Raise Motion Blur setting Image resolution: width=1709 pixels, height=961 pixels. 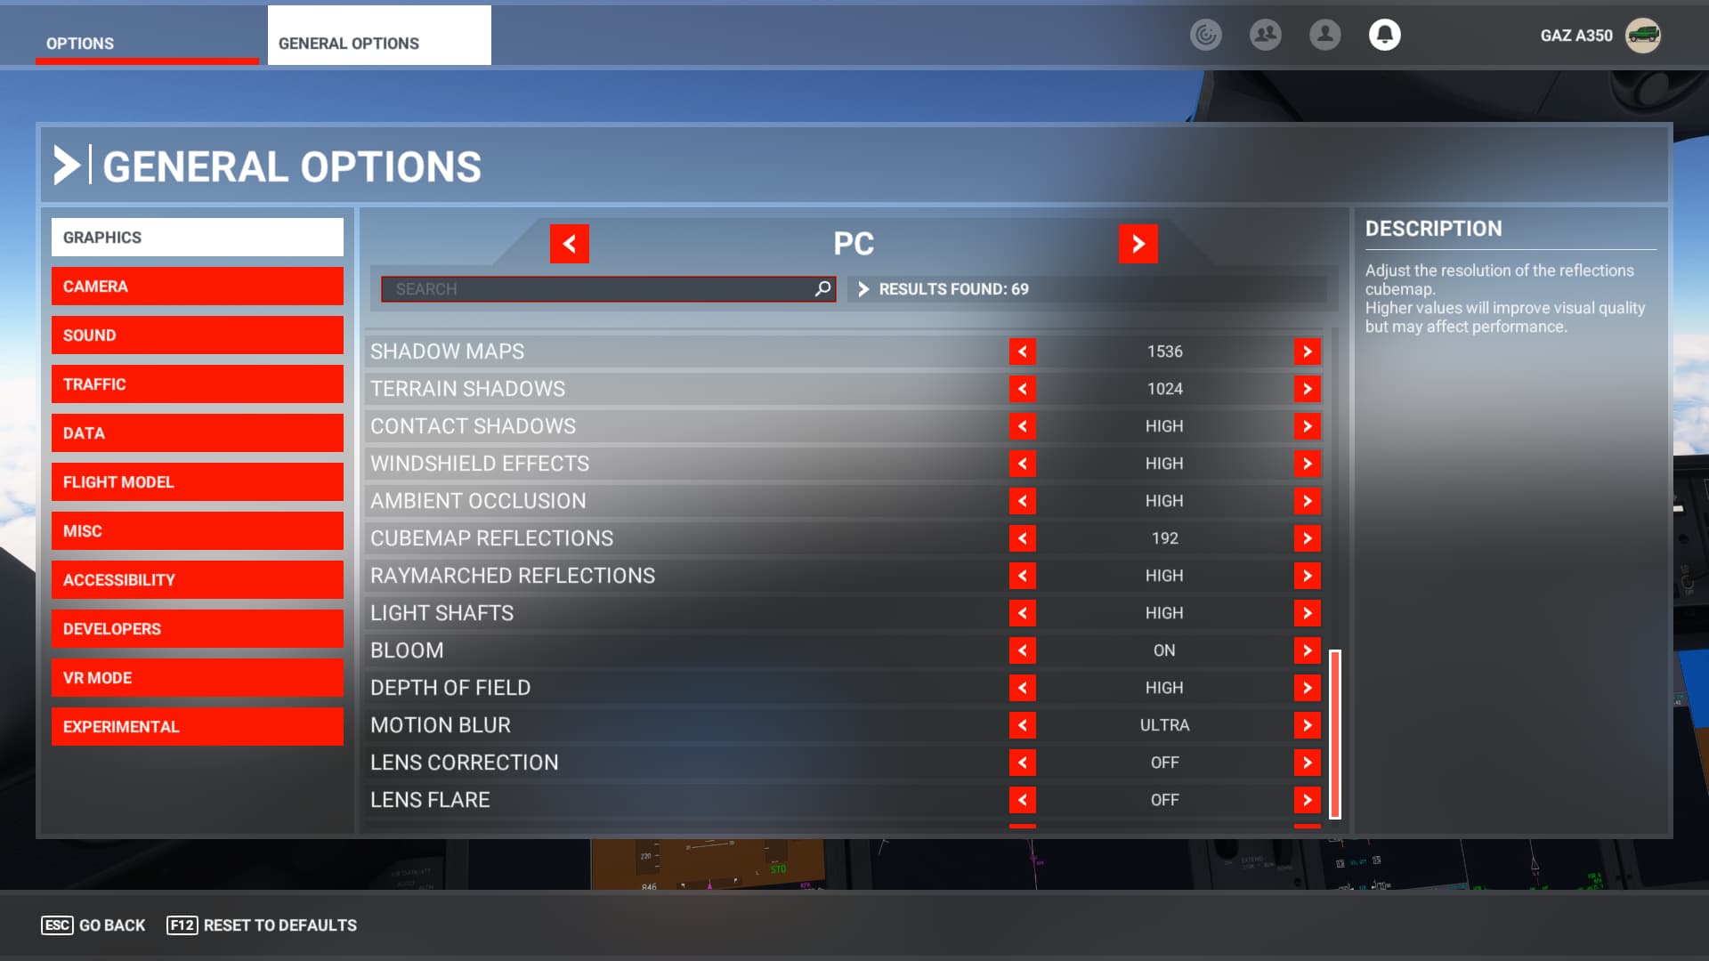(1307, 725)
